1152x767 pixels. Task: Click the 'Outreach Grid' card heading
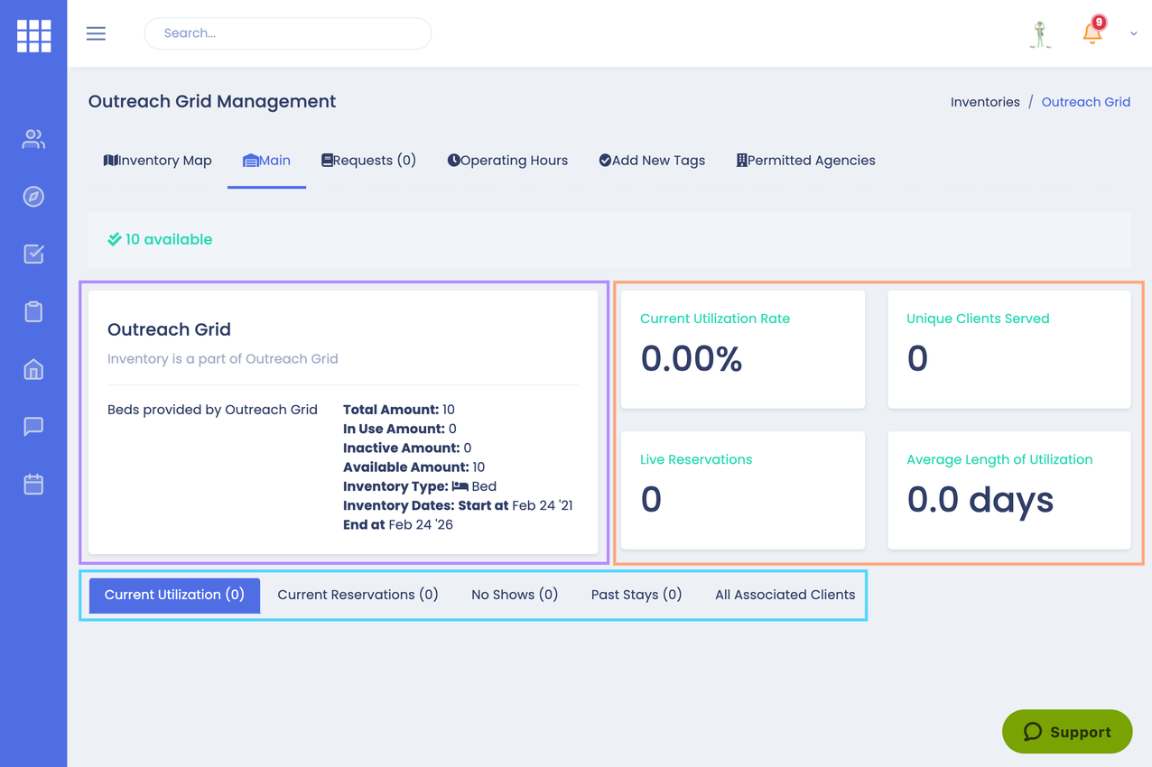tap(169, 329)
